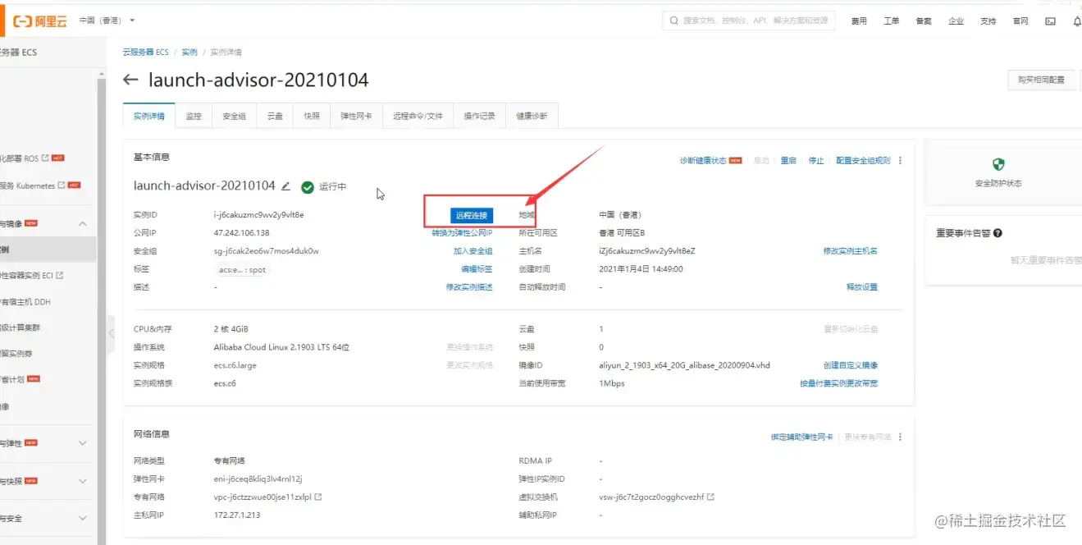Image resolution: width=1082 pixels, height=545 pixels.
Task: Go to 云服务器 ECS breadcrumb
Action: point(146,52)
